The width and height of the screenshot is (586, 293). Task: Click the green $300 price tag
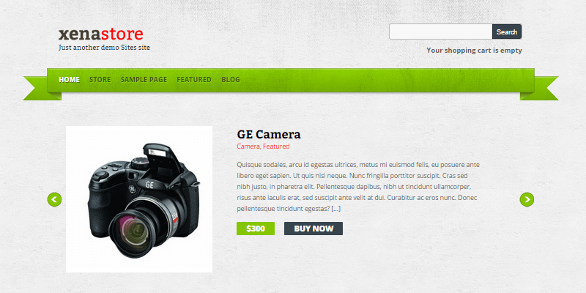coord(256,229)
